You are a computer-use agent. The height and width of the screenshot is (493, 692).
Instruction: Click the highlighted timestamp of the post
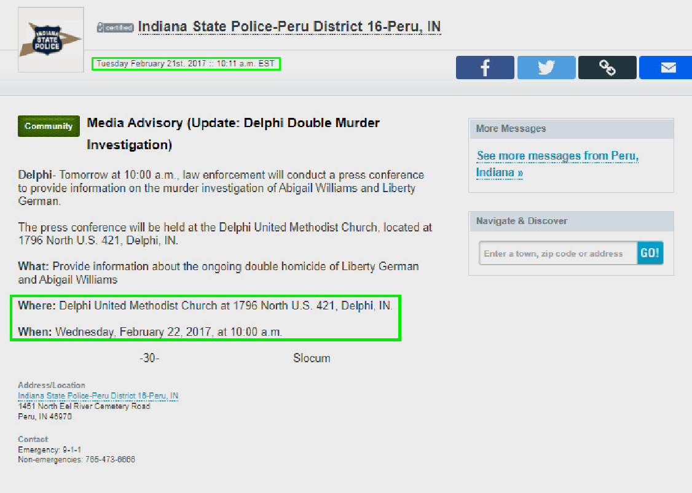point(186,63)
